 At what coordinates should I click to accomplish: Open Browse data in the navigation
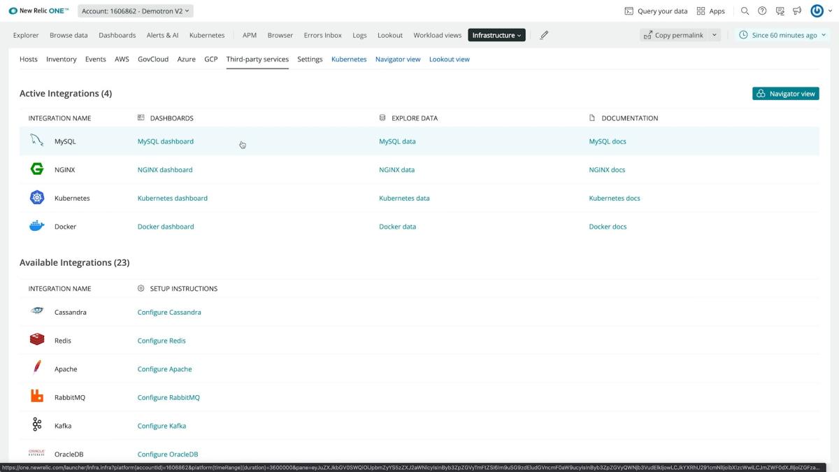(x=69, y=35)
